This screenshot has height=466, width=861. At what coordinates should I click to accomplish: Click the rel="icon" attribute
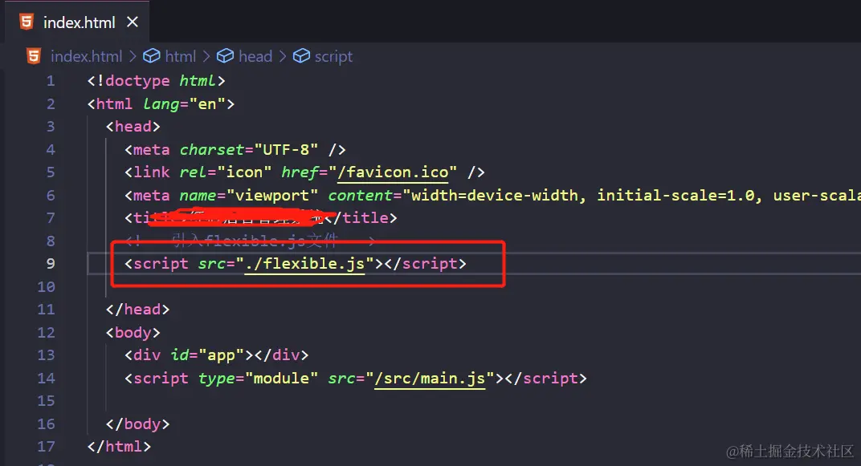click(226, 172)
